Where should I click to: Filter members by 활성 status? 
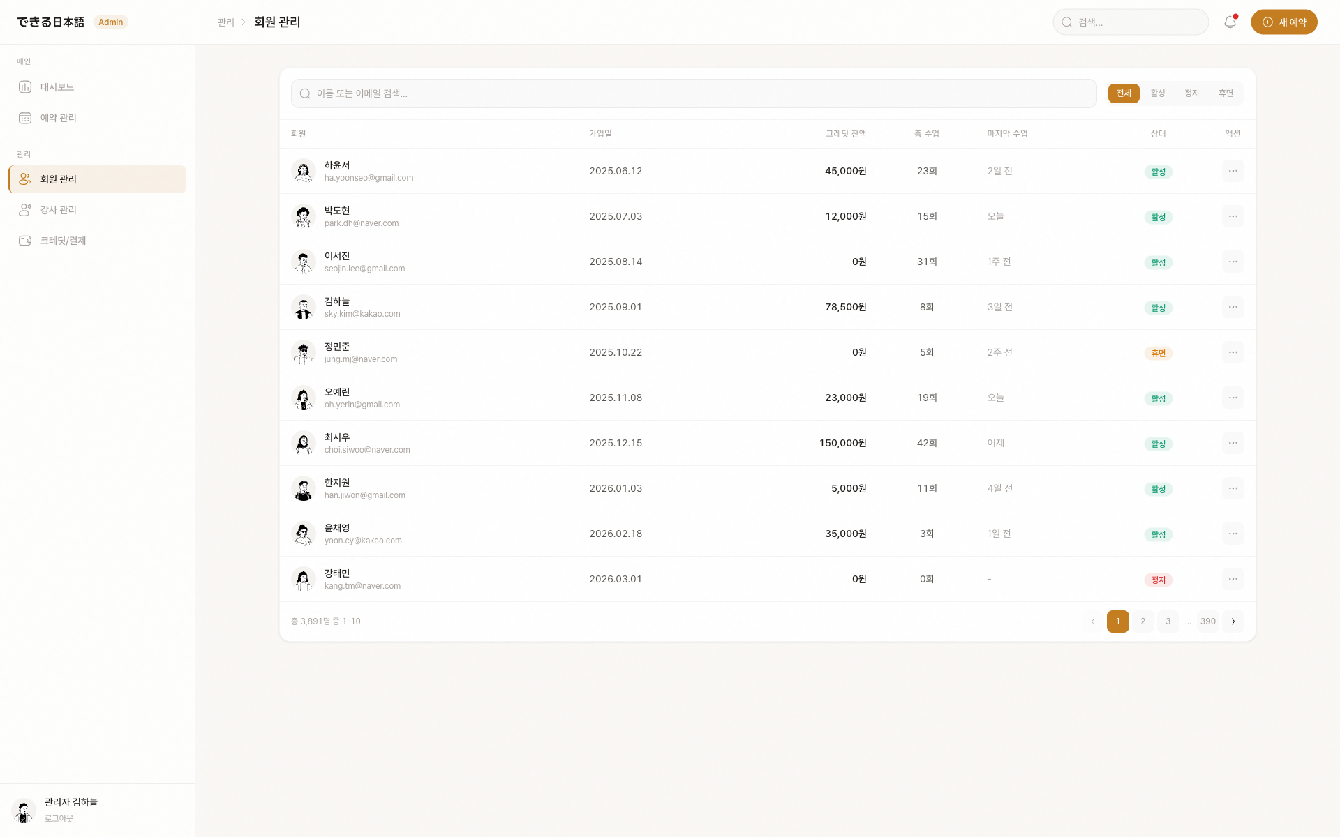1157,93
